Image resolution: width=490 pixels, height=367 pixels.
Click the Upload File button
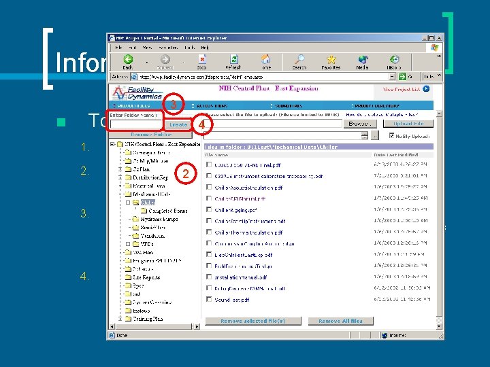click(408, 124)
